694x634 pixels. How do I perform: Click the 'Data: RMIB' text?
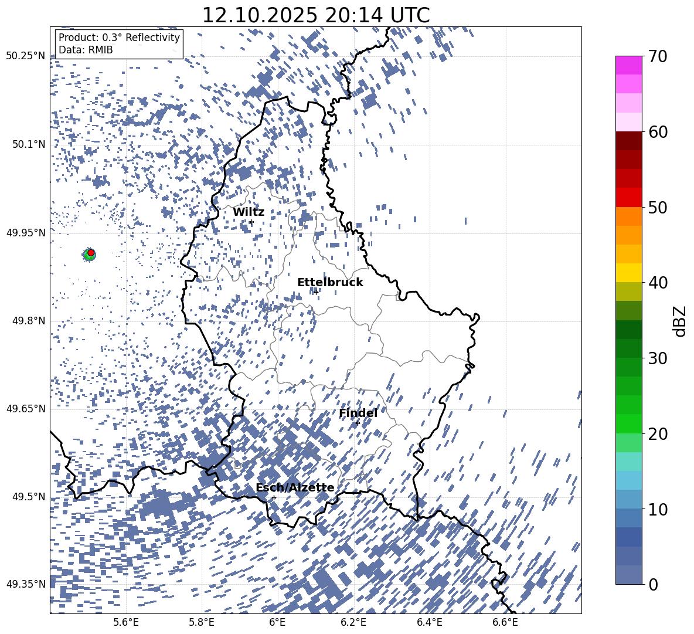click(86, 50)
